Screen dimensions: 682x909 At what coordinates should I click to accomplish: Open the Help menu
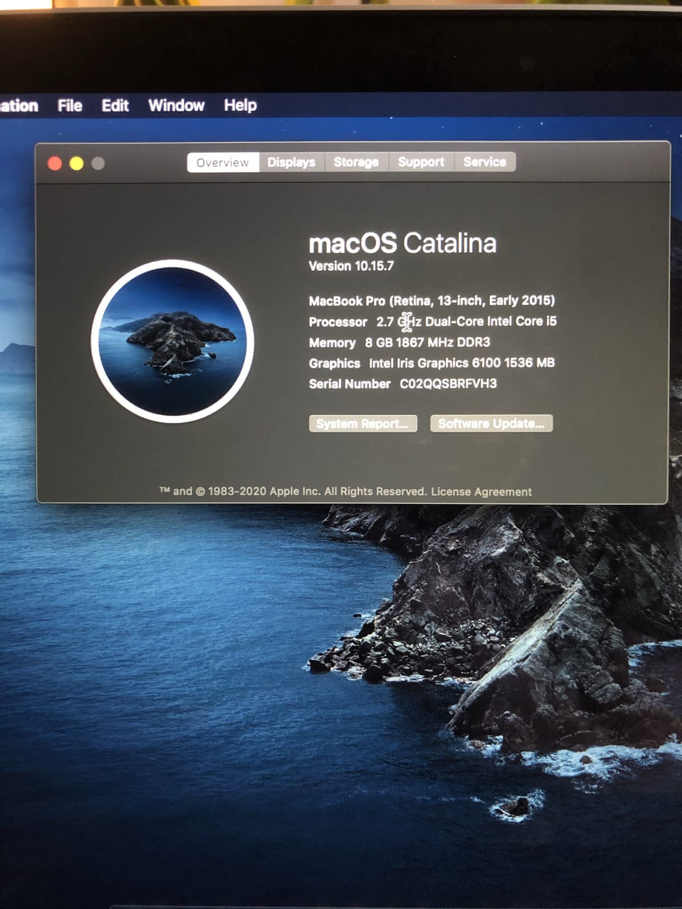(240, 106)
